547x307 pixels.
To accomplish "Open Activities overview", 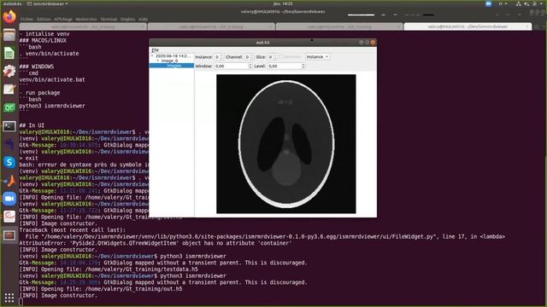I will 12,3.
